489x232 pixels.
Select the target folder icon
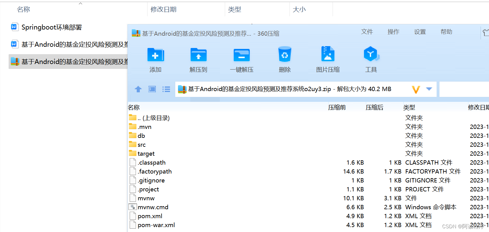[x=133, y=153]
